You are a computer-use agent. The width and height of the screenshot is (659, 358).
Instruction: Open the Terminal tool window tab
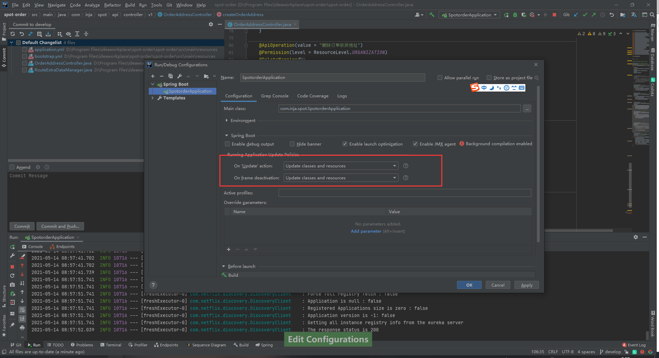tap(111, 345)
